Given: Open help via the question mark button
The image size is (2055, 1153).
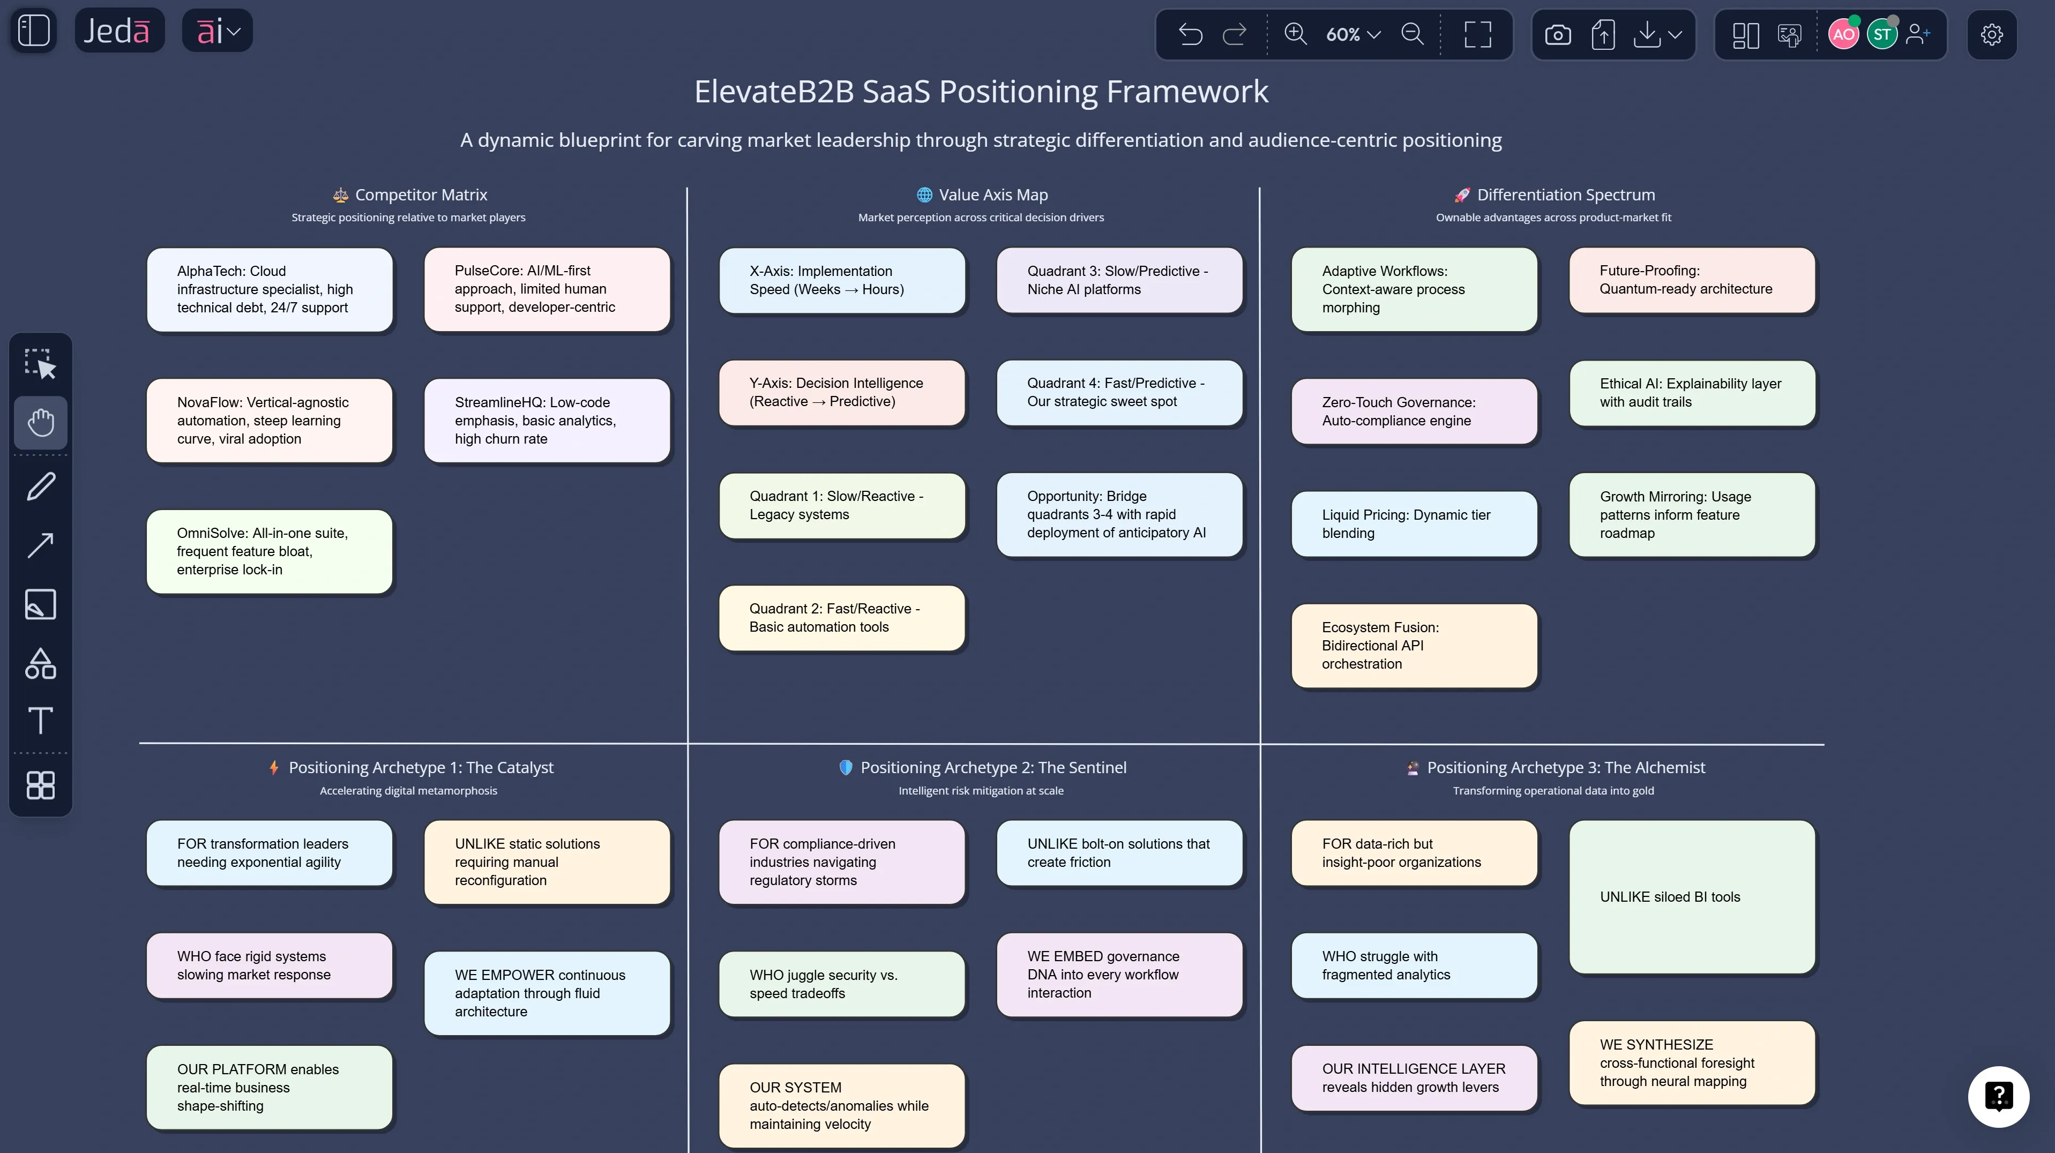Looking at the screenshot, I should click(x=2000, y=1096).
